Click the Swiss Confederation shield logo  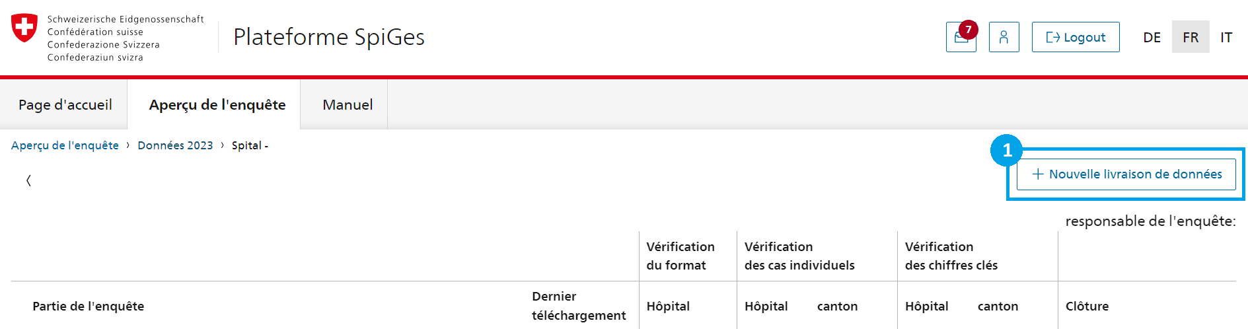pyautogui.click(x=24, y=28)
